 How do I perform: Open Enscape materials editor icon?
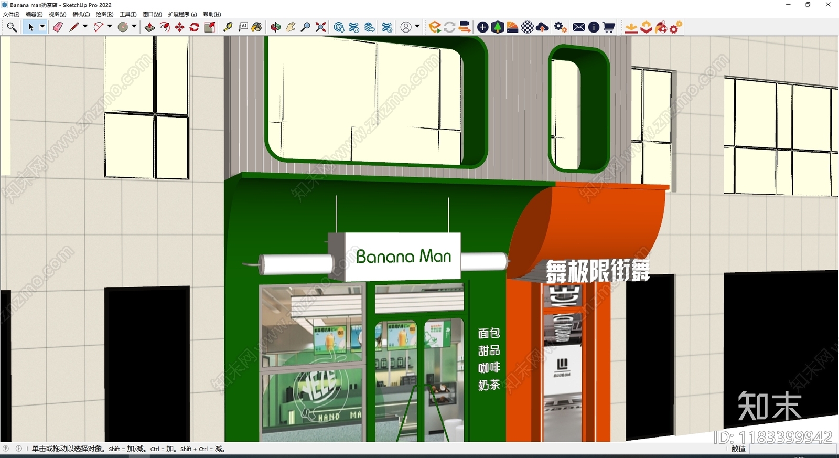512,27
